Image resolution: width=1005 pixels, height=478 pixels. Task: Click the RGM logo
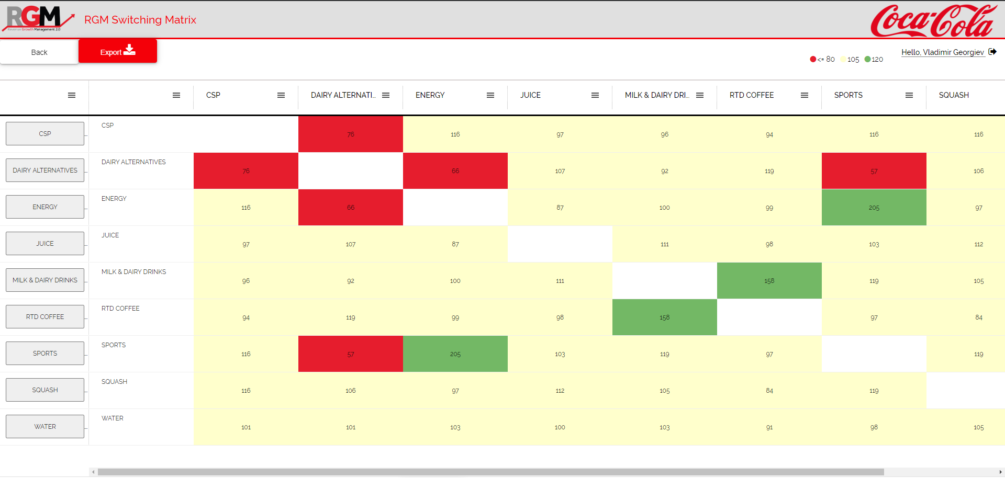38,19
